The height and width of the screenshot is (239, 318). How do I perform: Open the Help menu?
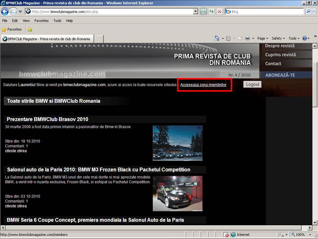(x=69, y=21)
